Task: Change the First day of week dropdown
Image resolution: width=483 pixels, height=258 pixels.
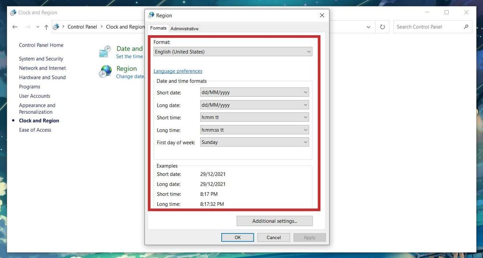Action: pyautogui.click(x=254, y=142)
